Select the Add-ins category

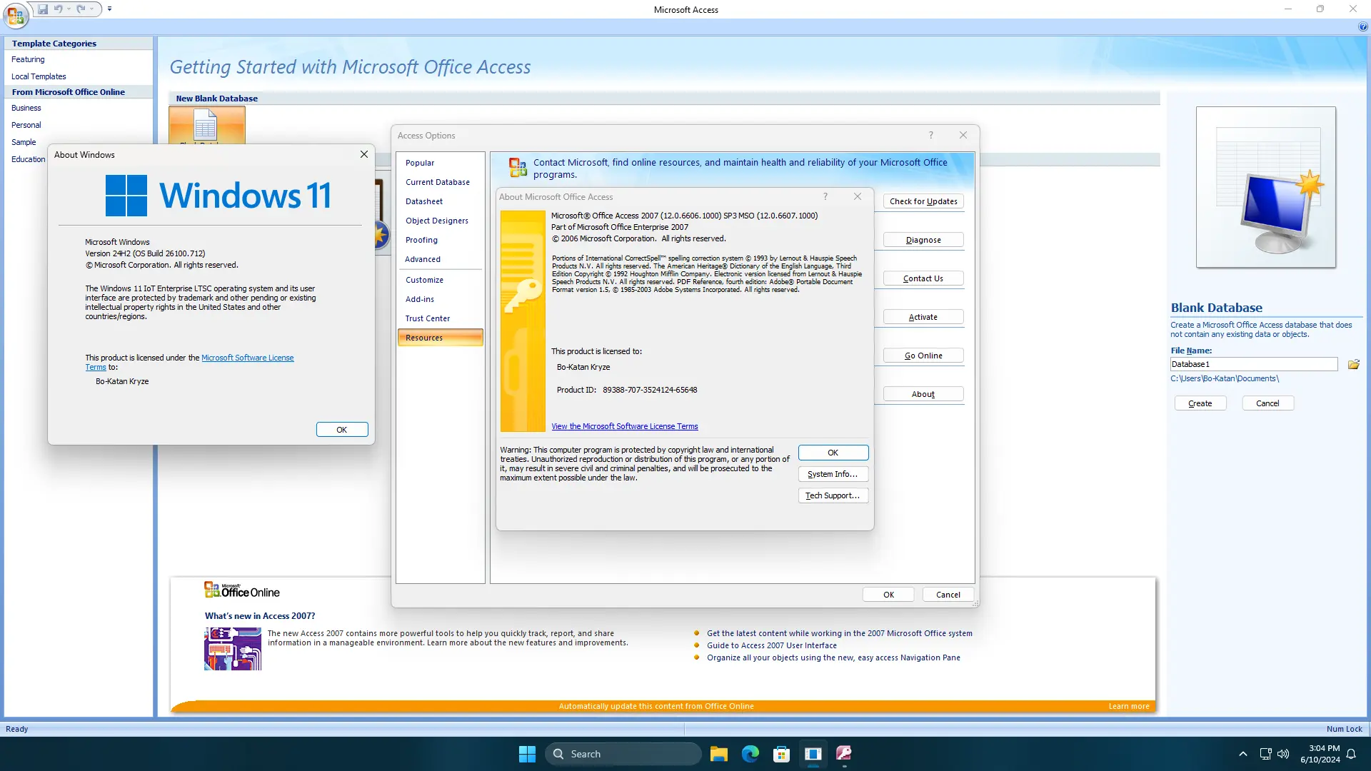pos(440,299)
